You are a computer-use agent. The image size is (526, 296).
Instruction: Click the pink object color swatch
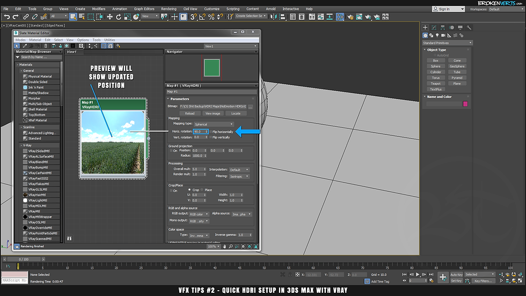[465, 104]
